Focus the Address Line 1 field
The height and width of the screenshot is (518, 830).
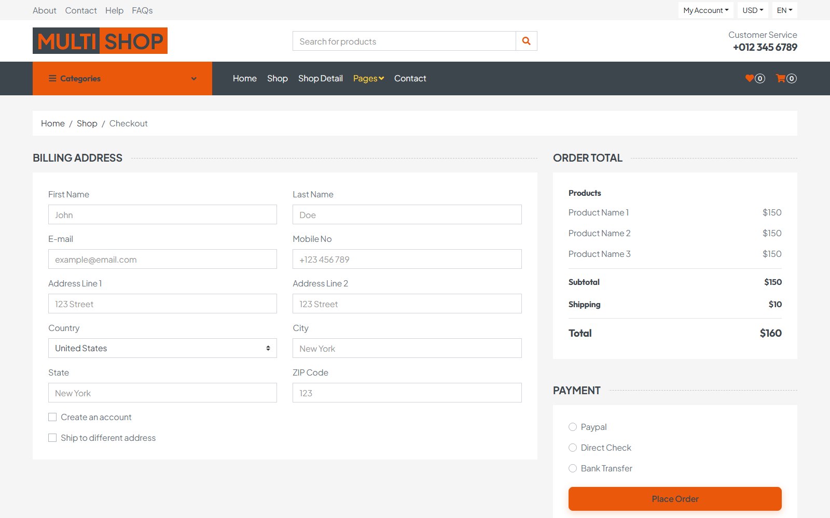[162, 304]
